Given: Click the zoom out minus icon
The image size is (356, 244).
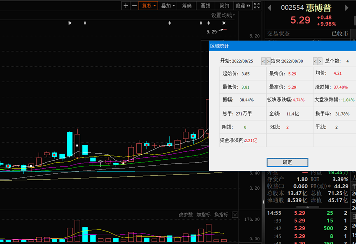Looking at the screenshot, I should [x=134, y=6].
